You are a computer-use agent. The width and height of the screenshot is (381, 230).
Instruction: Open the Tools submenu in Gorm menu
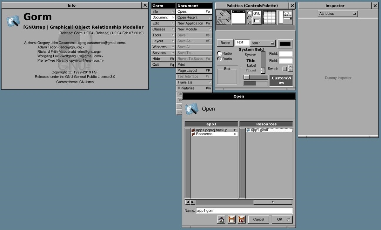coord(163,35)
